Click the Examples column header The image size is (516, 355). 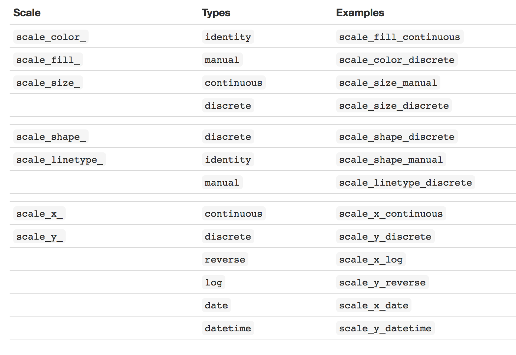click(360, 13)
